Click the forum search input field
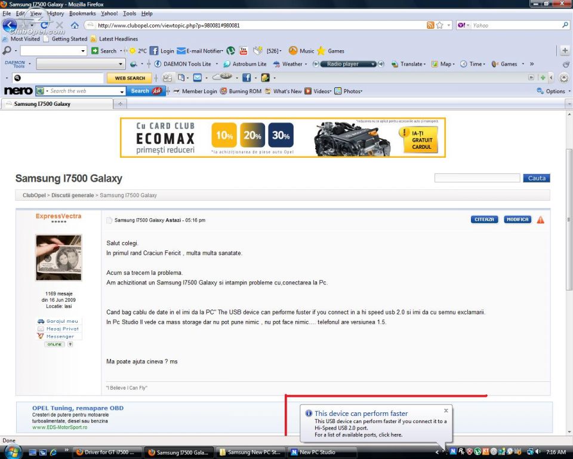The image size is (573, 459). (x=477, y=178)
